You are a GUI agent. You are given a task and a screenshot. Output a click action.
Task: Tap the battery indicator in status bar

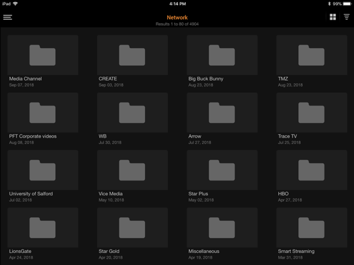pyautogui.click(x=347, y=4)
